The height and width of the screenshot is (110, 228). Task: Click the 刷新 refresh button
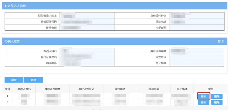click(14, 80)
